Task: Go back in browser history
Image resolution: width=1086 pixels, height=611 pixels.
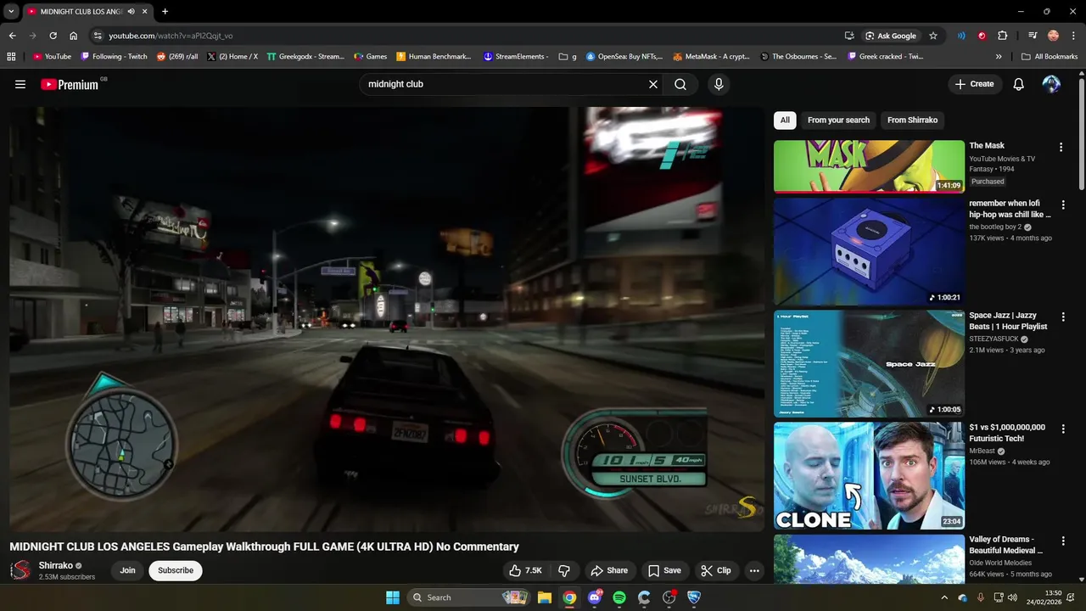Action: [12, 36]
